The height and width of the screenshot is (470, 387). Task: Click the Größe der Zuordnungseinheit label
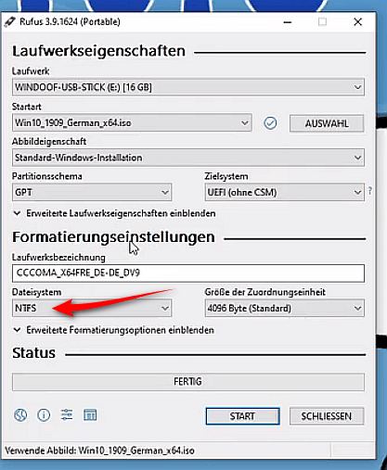pyautogui.click(x=265, y=292)
